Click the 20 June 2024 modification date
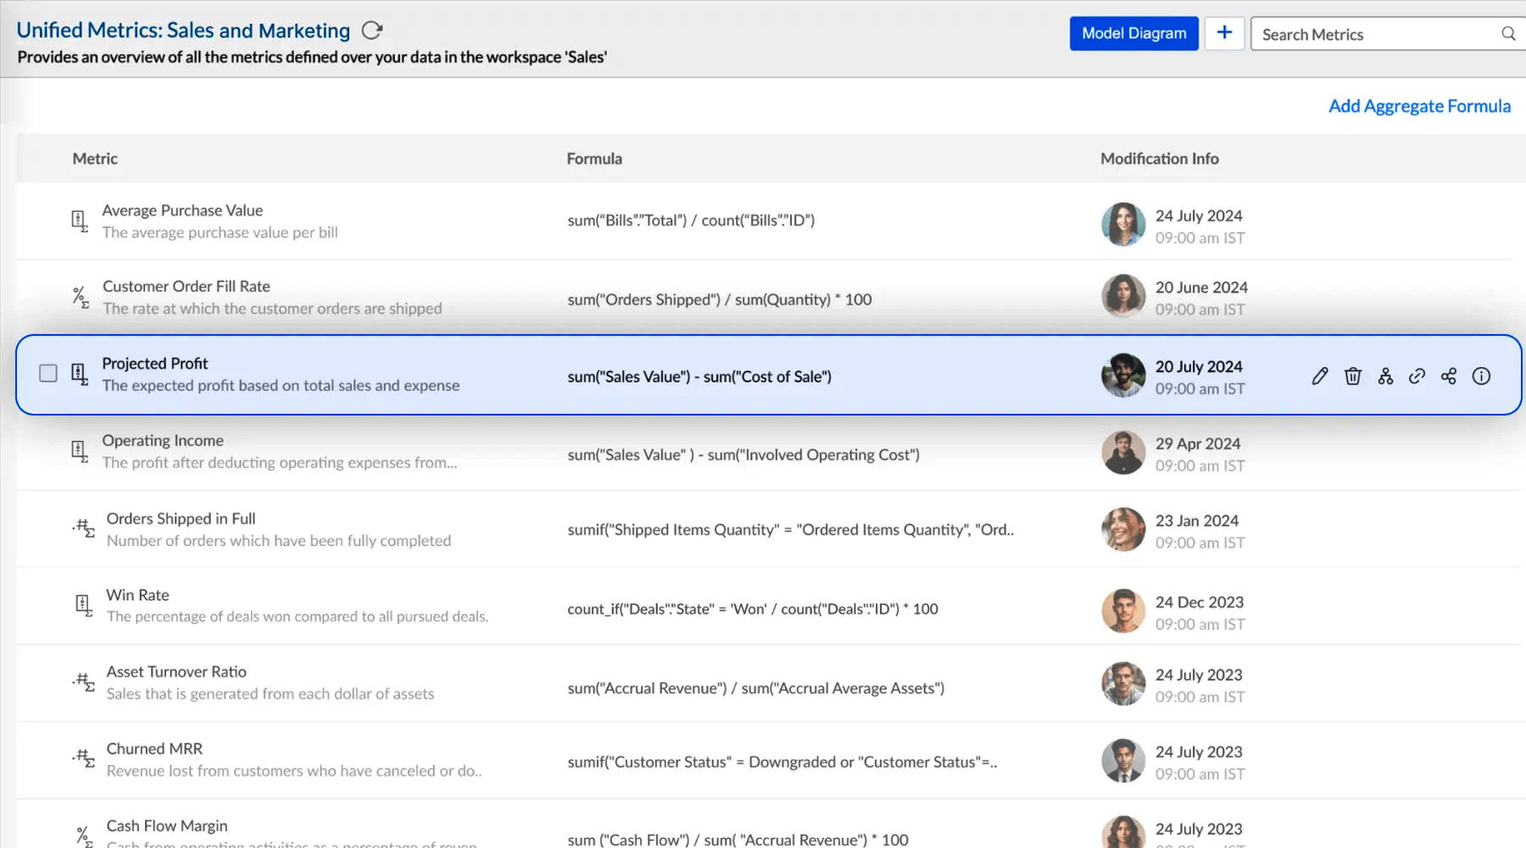Image resolution: width=1526 pixels, height=848 pixels. tap(1201, 287)
